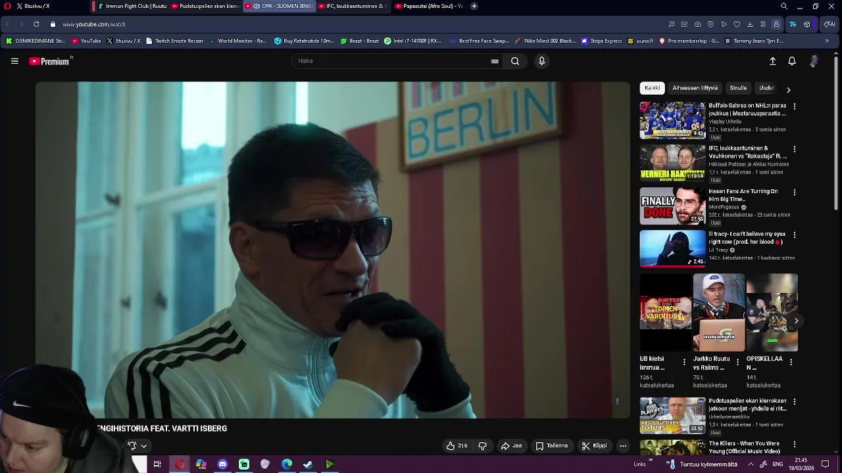Open the 7TV extension icon
The height and width of the screenshot is (473, 842).
pos(793,24)
